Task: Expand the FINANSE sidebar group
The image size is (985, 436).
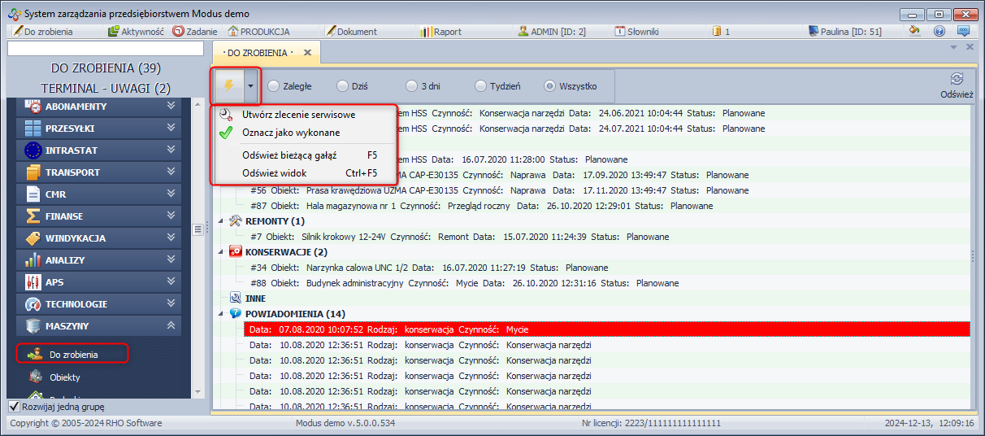Action: 171,216
